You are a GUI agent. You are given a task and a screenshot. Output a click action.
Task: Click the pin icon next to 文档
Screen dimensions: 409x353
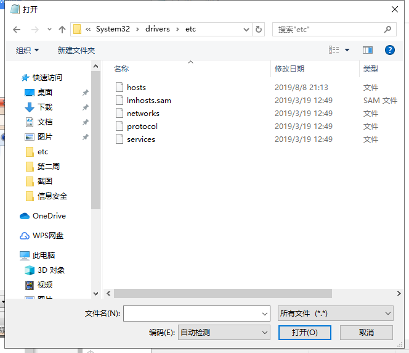tap(85, 122)
